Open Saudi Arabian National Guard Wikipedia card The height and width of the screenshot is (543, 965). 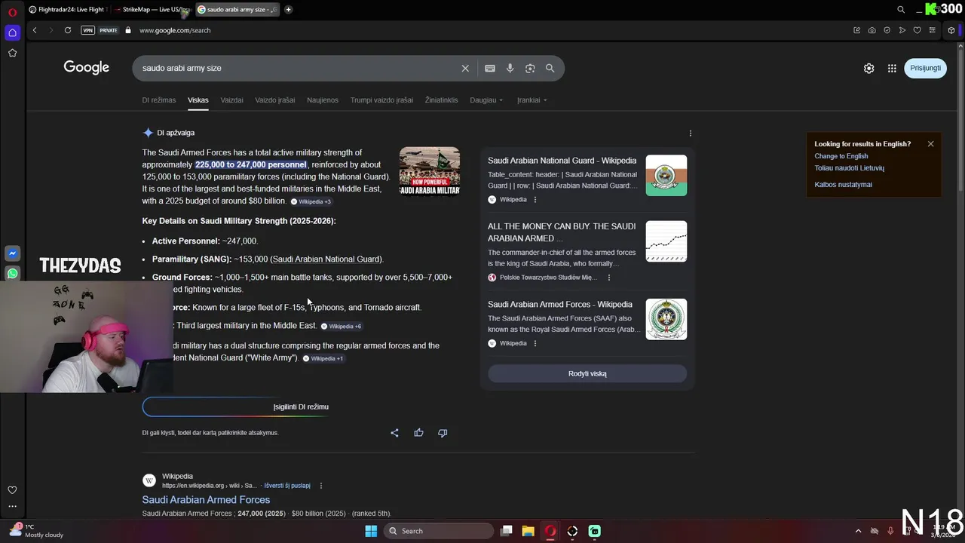point(587,179)
